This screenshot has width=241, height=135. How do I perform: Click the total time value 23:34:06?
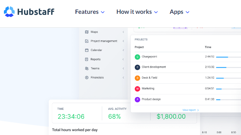71,117
